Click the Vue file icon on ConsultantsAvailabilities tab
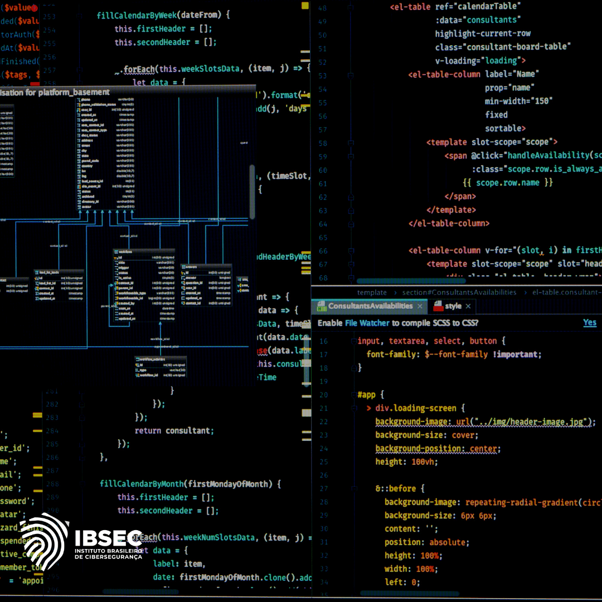 (322, 306)
